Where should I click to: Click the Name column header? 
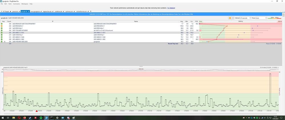[136, 21]
